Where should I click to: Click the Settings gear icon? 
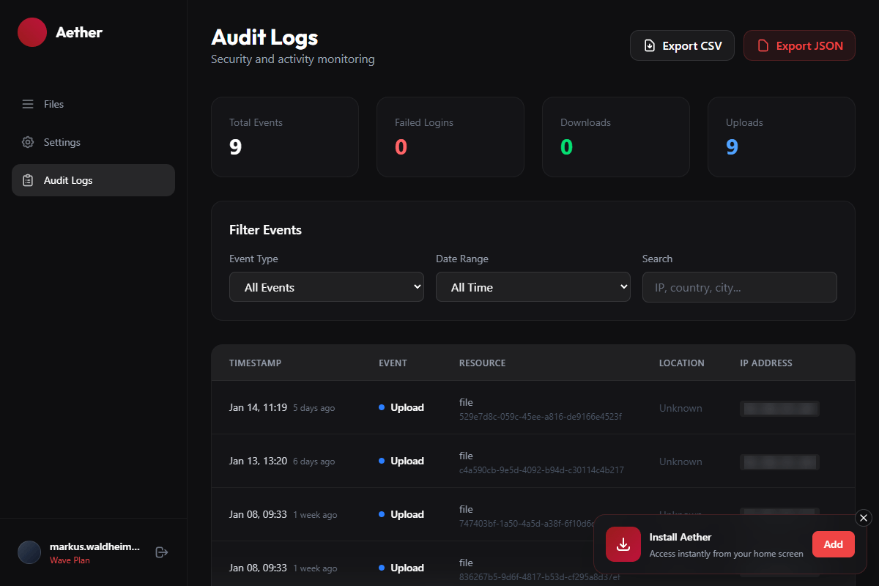[28, 142]
